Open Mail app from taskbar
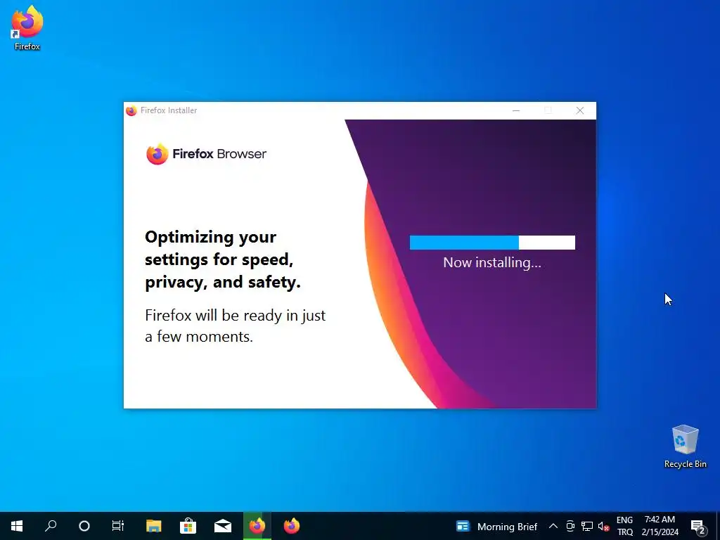This screenshot has width=720, height=540. click(x=223, y=526)
